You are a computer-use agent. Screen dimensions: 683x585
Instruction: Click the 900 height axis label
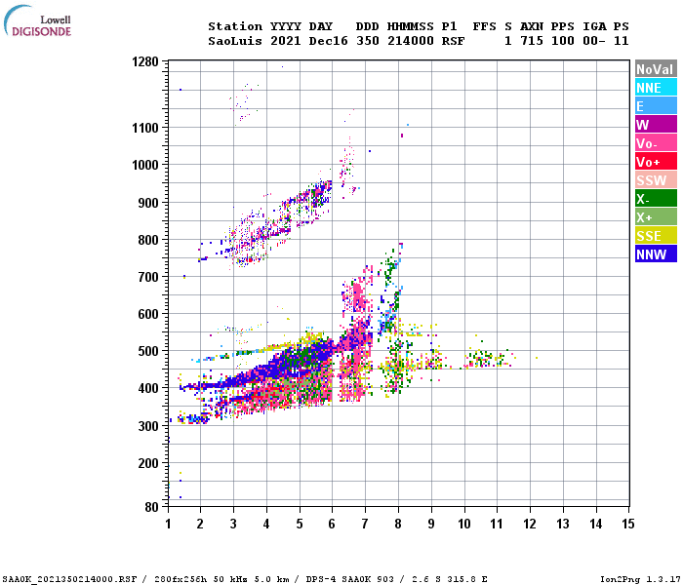[148, 203]
